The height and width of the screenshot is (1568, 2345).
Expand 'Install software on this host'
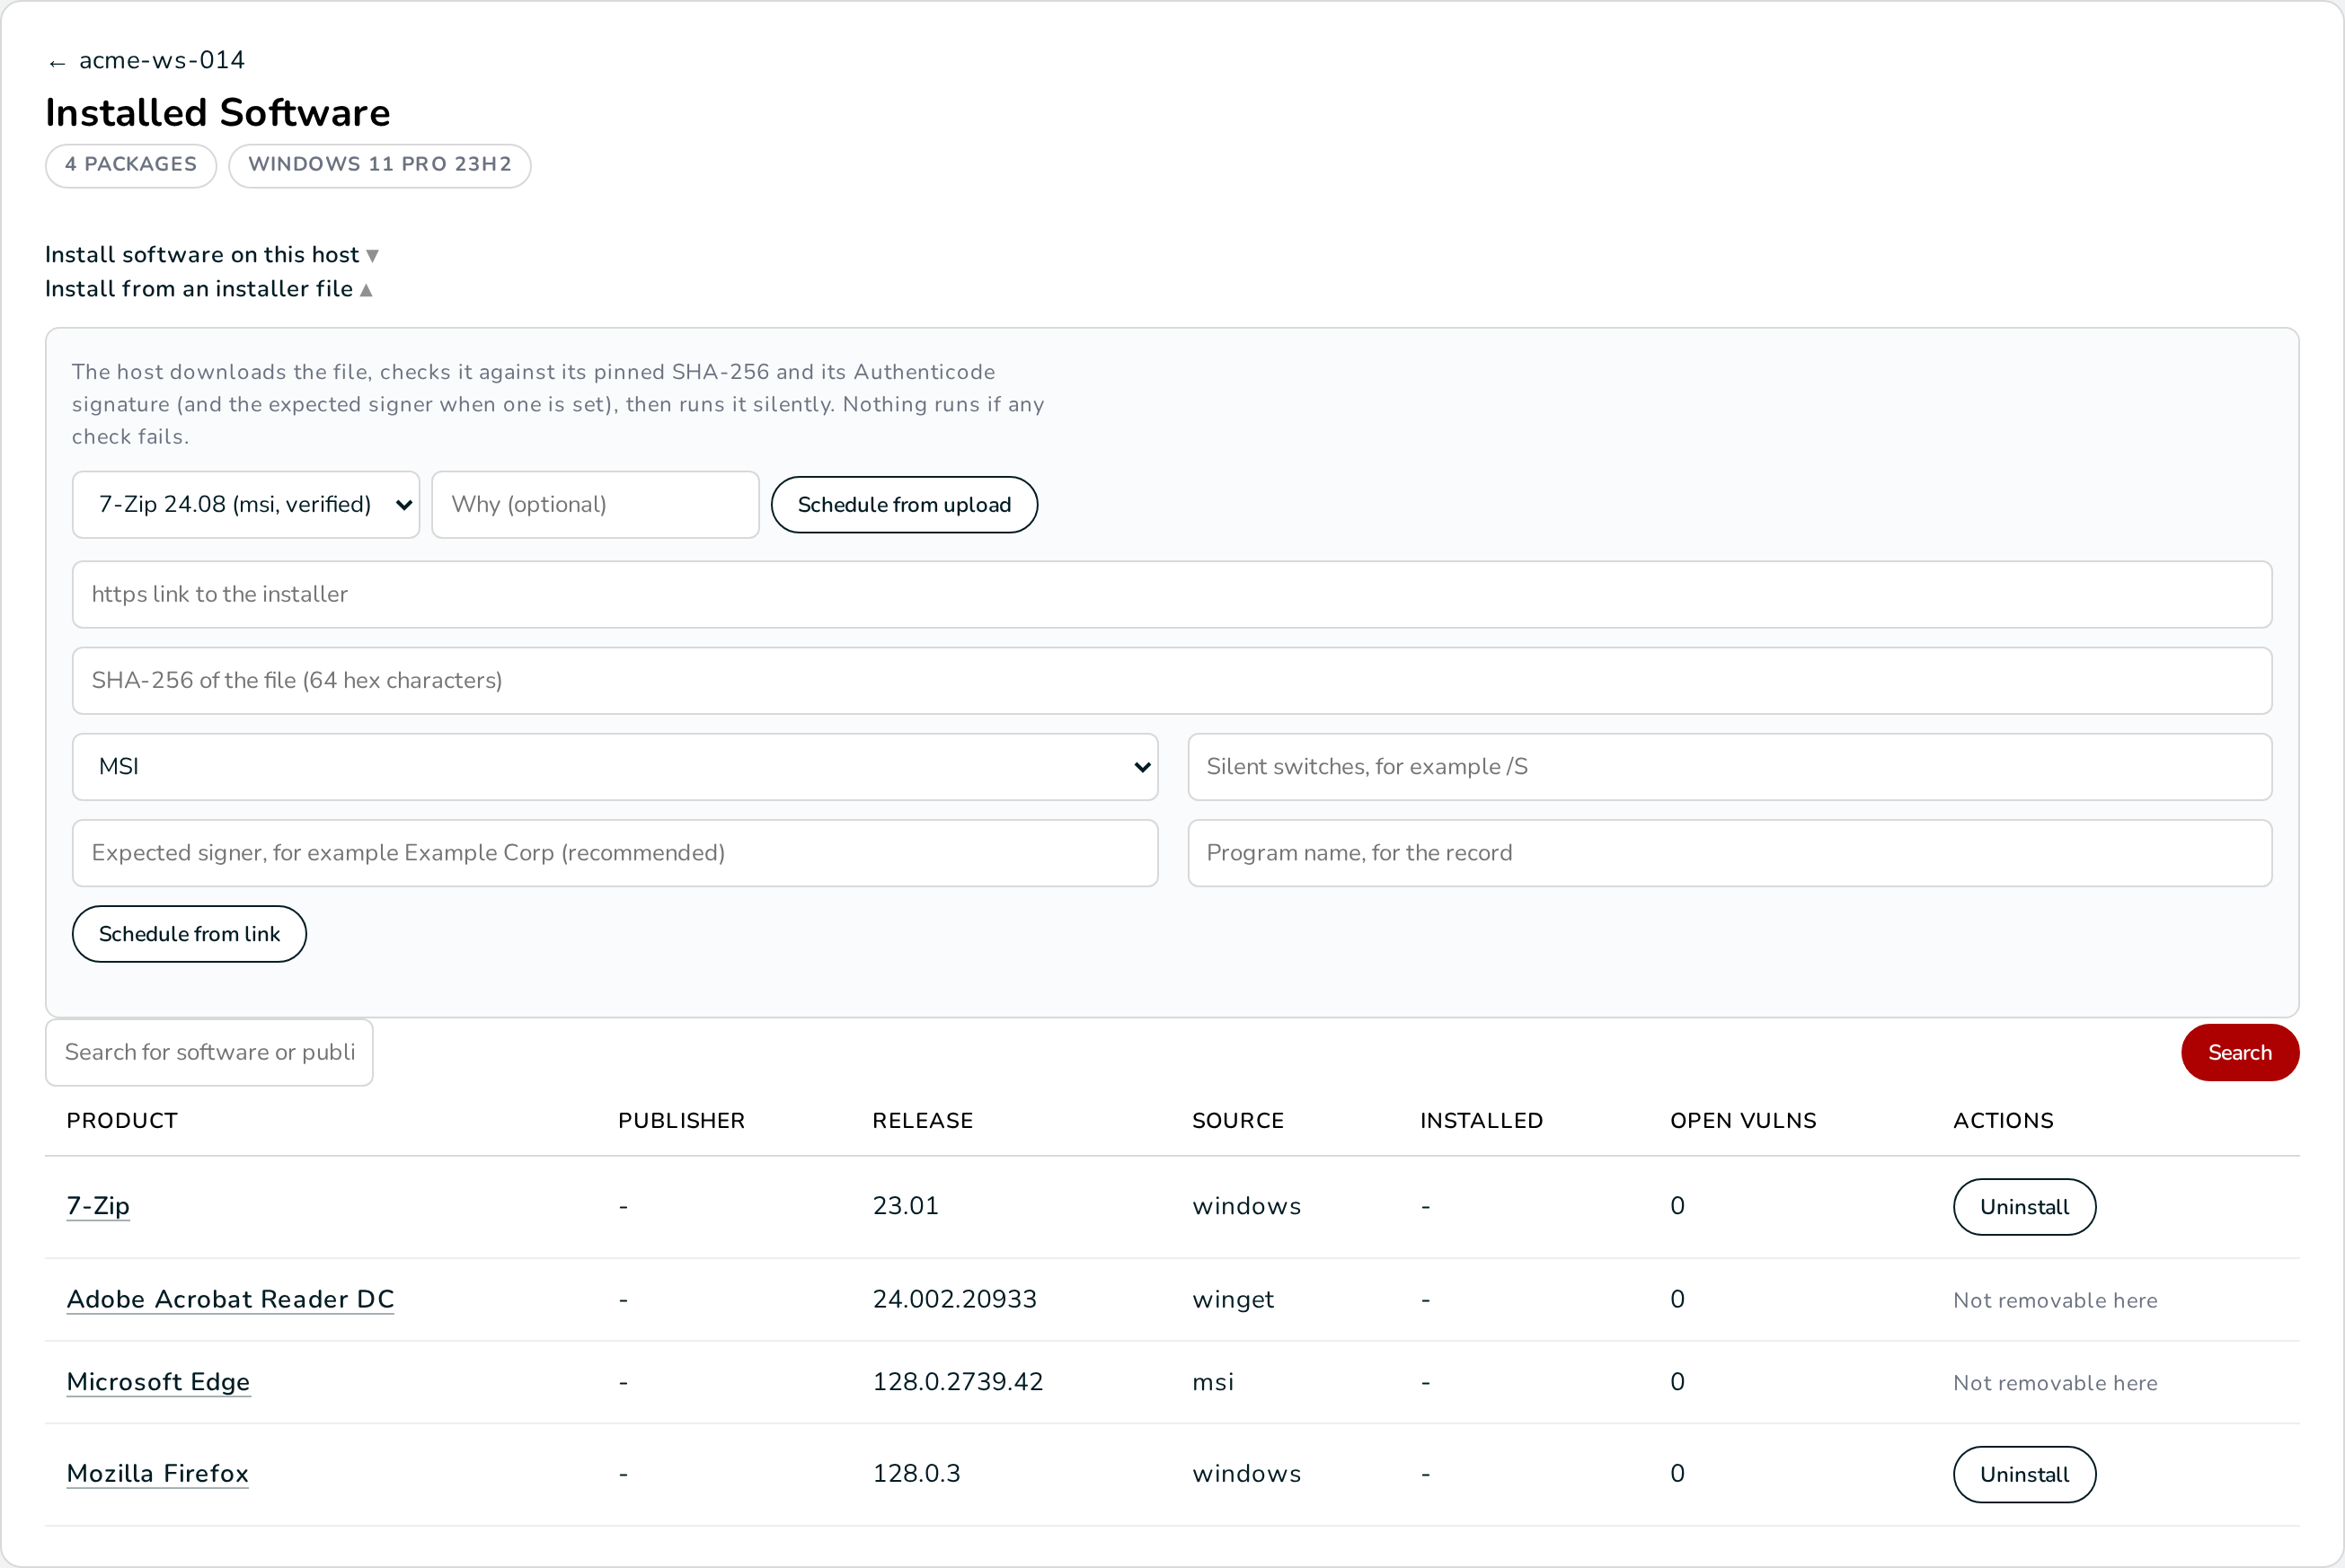pyautogui.click(x=212, y=255)
